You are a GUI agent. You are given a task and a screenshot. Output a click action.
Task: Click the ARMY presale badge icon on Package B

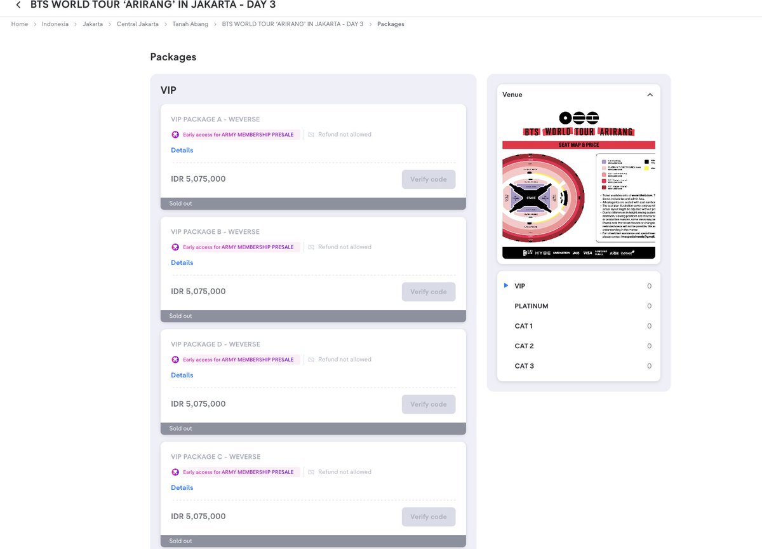point(176,247)
